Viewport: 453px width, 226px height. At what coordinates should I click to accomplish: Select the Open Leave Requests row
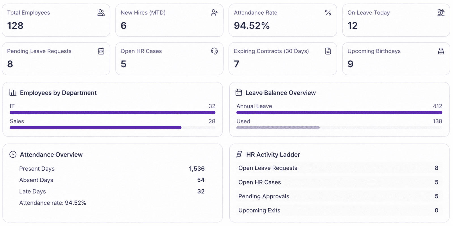point(339,168)
